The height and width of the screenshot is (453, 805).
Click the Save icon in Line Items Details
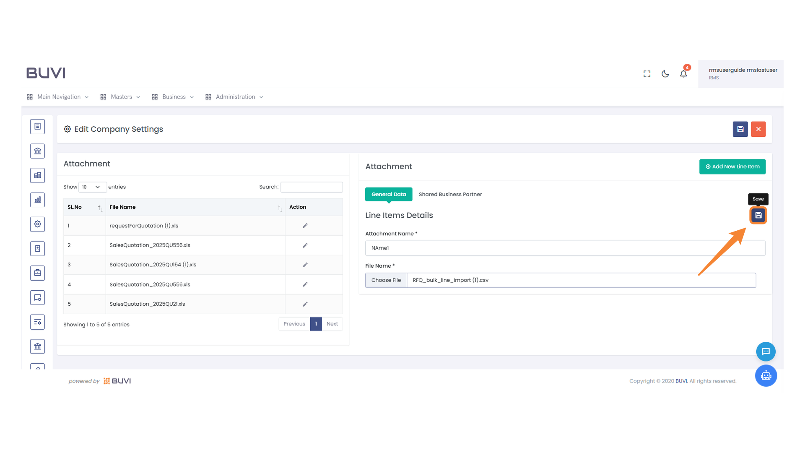click(758, 215)
